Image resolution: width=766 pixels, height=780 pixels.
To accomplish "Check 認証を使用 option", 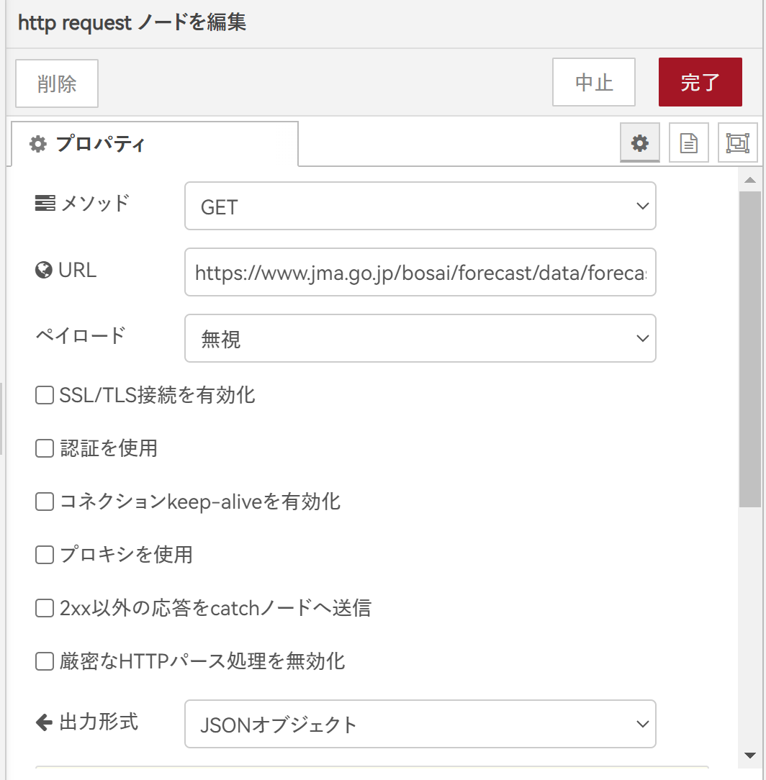I will click(44, 448).
